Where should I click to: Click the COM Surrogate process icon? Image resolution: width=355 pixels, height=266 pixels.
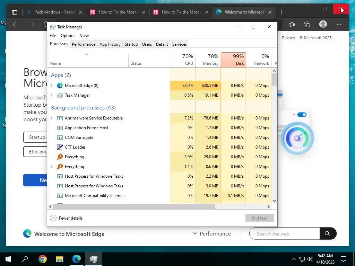tap(60, 138)
